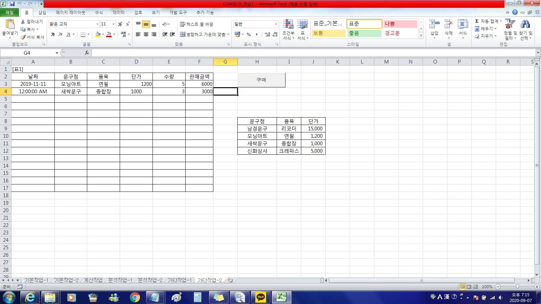Toggle Wrap Text (텍스트 줄 바꿈)
The width and height of the screenshot is (541, 304).
pyautogui.click(x=196, y=24)
